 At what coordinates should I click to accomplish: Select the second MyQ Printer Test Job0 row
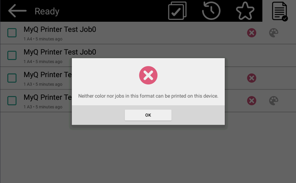click(x=148, y=55)
